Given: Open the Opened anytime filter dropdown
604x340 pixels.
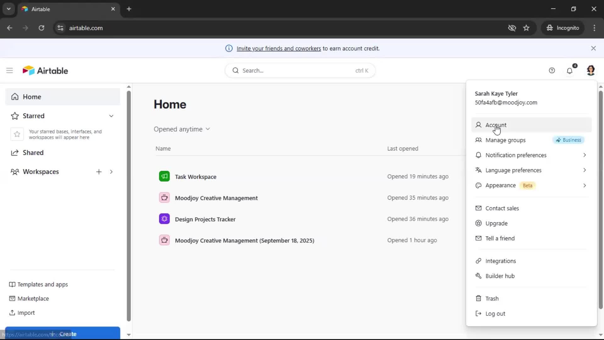Looking at the screenshot, I should pos(182,129).
